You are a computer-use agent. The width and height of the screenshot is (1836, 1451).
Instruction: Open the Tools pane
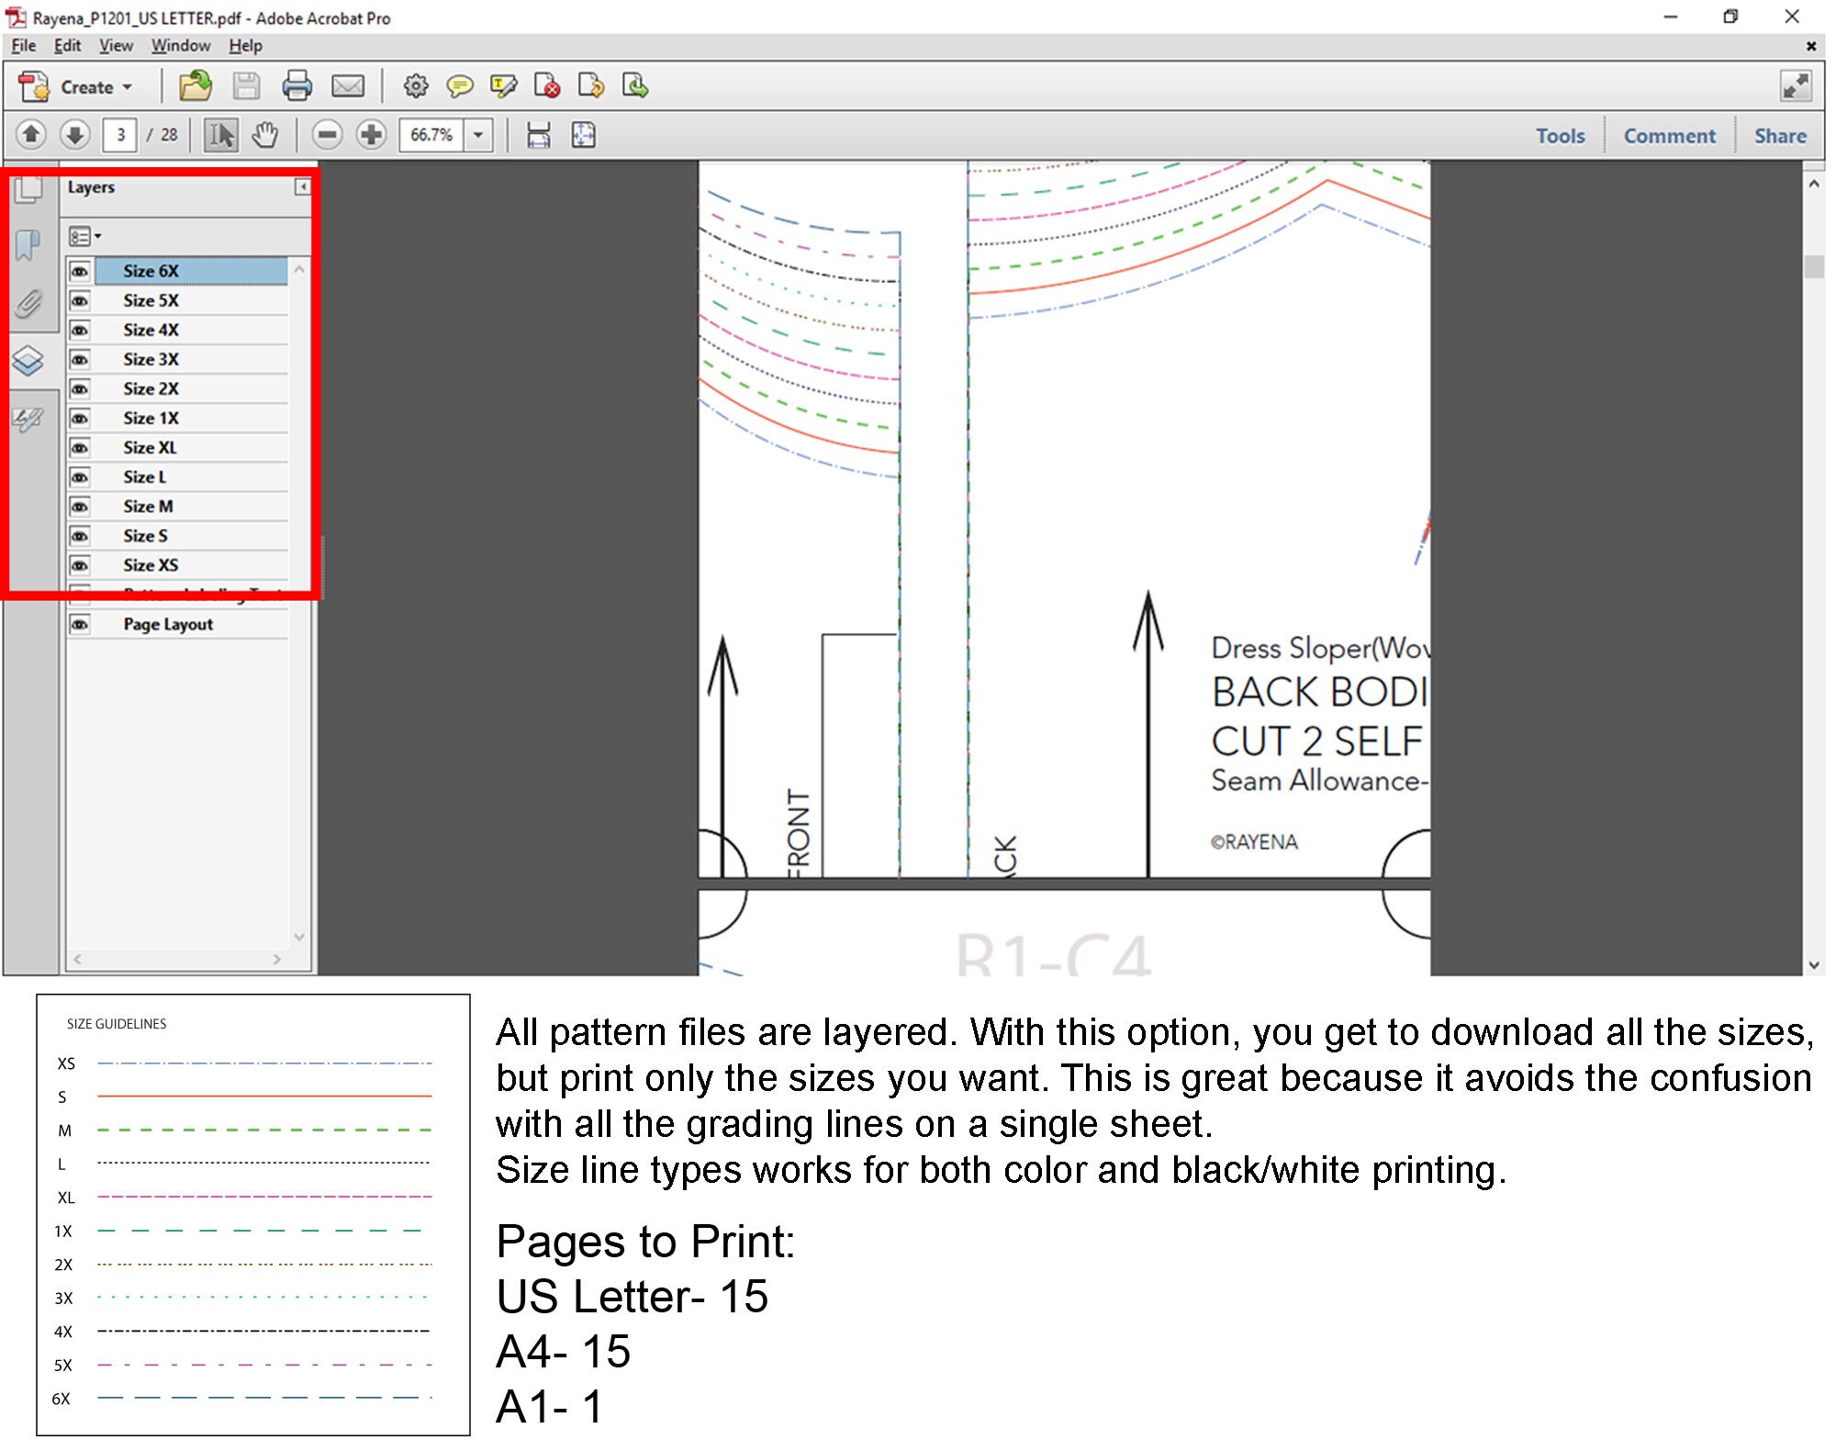[x=1561, y=136]
